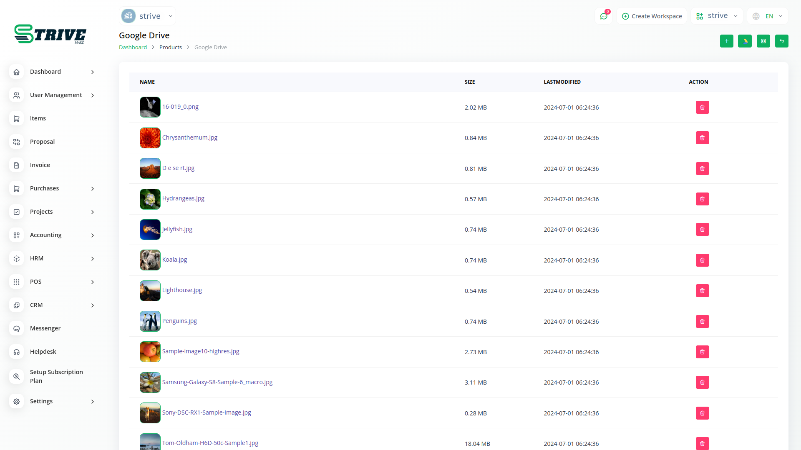Screen dimensions: 801x450
Task: Expand the strive selector beside the logo
Action: (x=147, y=16)
